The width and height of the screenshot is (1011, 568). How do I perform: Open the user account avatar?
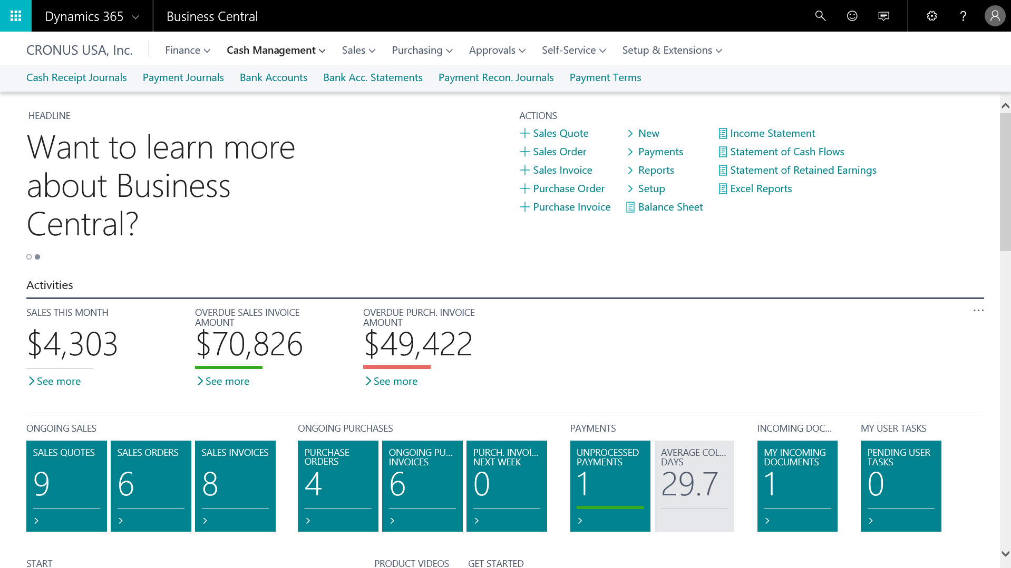(994, 16)
